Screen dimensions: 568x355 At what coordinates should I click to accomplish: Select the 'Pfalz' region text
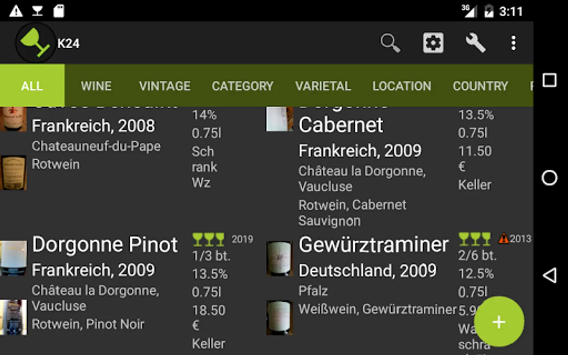pos(313,291)
